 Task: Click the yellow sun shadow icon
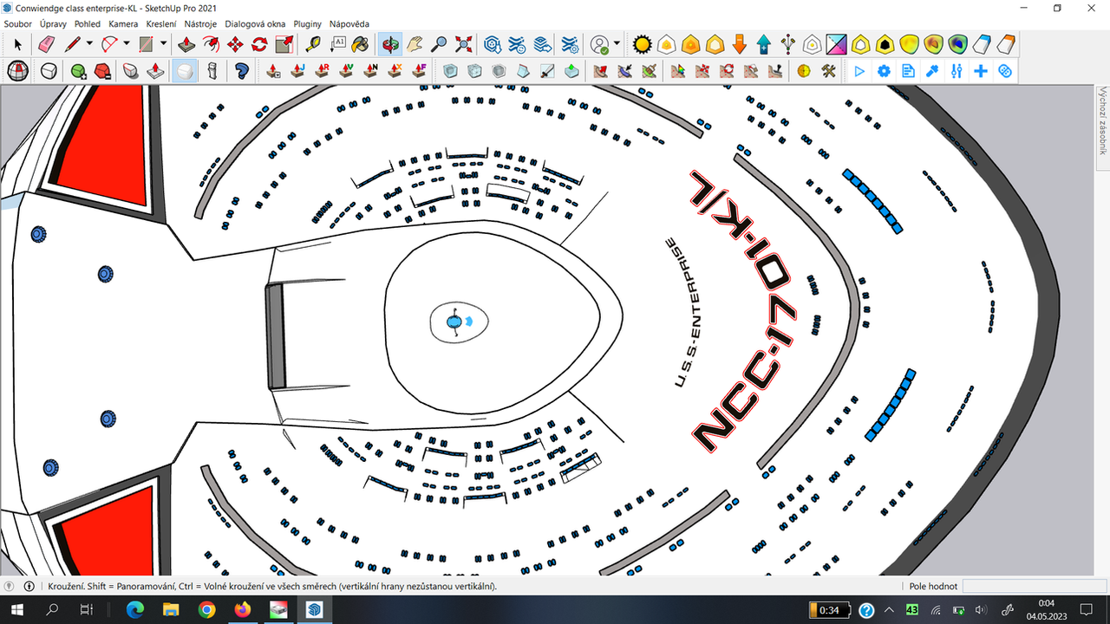point(642,44)
